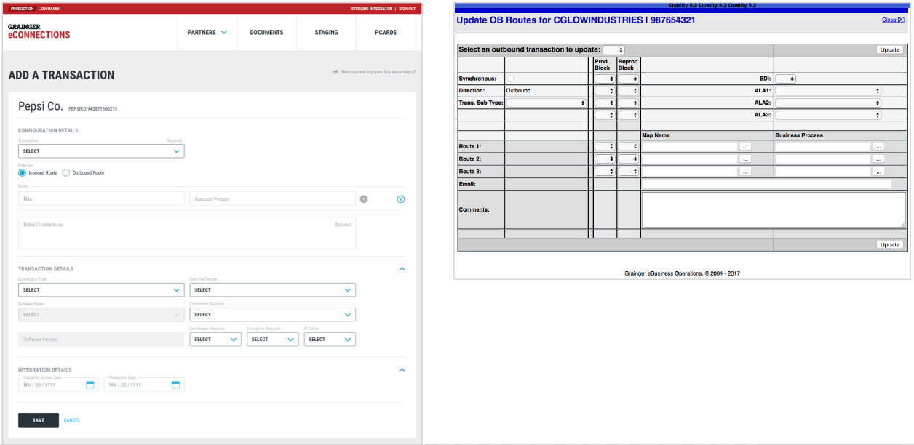Open the Customer Go Live Date calendar icon

(x=90, y=385)
